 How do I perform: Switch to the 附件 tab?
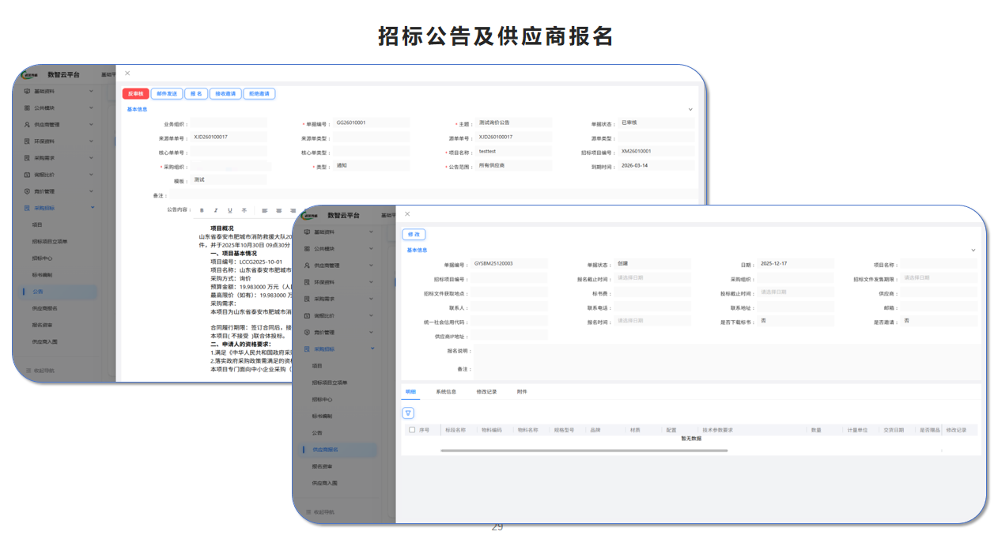click(x=522, y=391)
